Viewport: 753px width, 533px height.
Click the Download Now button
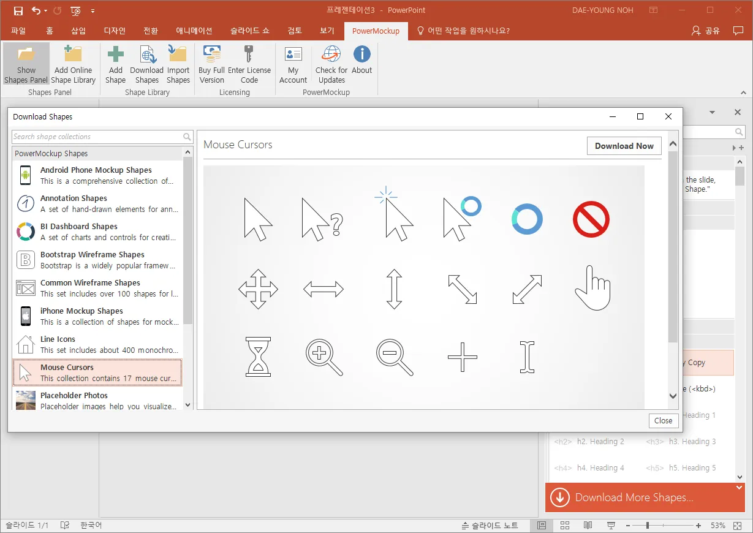point(624,146)
